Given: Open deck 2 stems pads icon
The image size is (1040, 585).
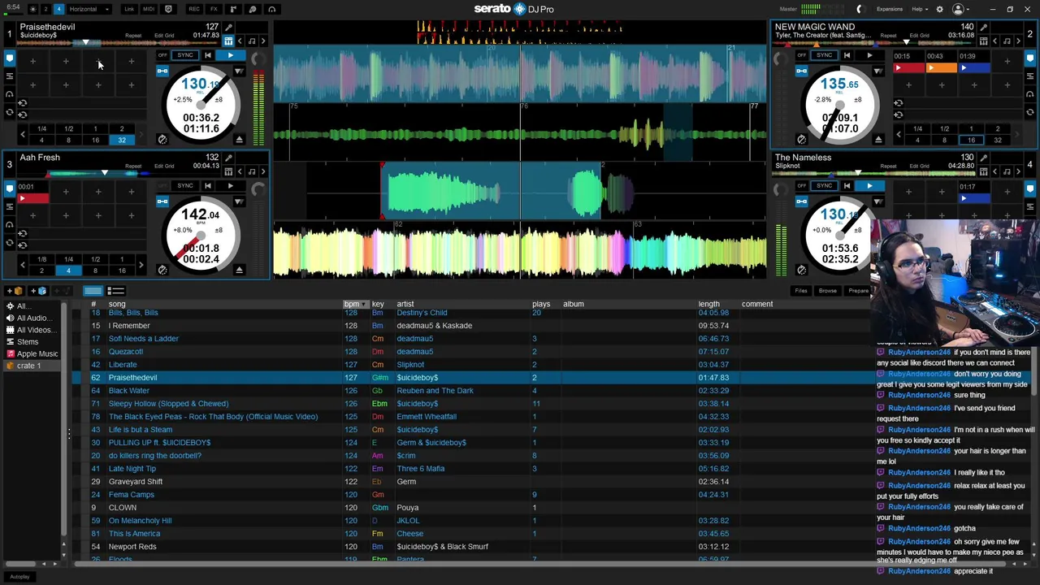Looking at the screenshot, I should tap(984, 41).
